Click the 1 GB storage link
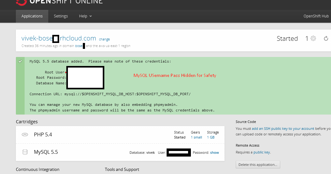Viewport: 331px width, 174px height. click(211, 137)
